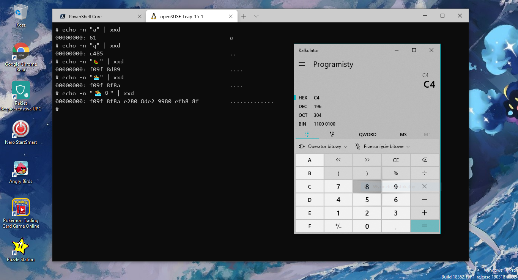This screenshot has width=518, height=280.
Task: Click the hex digit C key
Action: click(310, 186)
